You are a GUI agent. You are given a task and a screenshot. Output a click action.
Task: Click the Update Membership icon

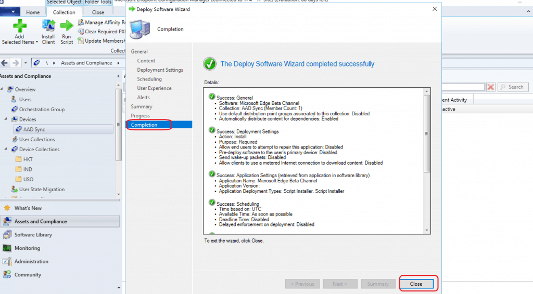[x=81, y=41]
